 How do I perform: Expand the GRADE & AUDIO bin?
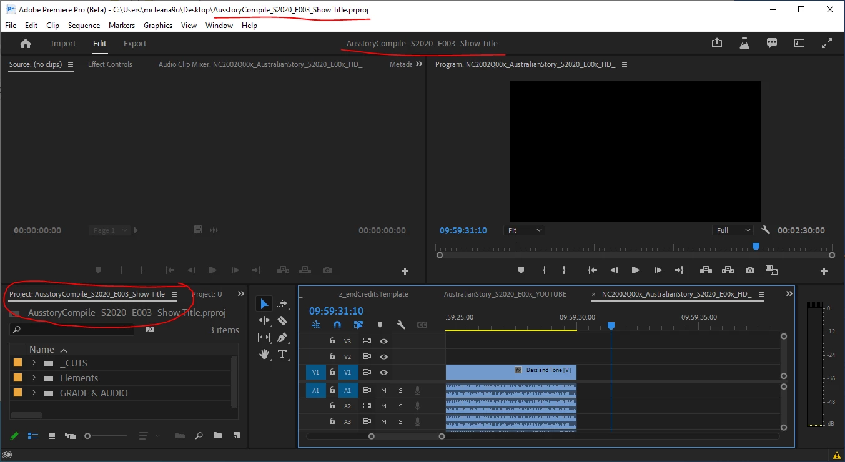coord(34,393)
